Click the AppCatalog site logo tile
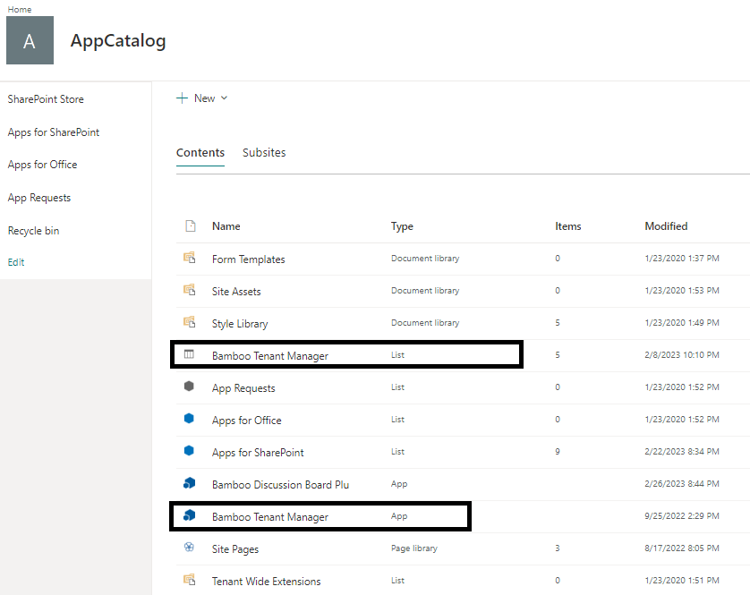Image resolution: width=750 pixels, height=595 pixels. [30, 40]
